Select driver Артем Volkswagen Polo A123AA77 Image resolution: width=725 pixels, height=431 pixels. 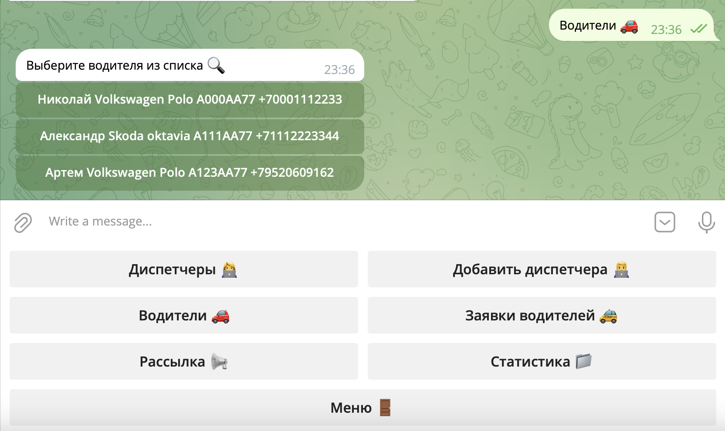pyautogui.click(x=190, y=173)
